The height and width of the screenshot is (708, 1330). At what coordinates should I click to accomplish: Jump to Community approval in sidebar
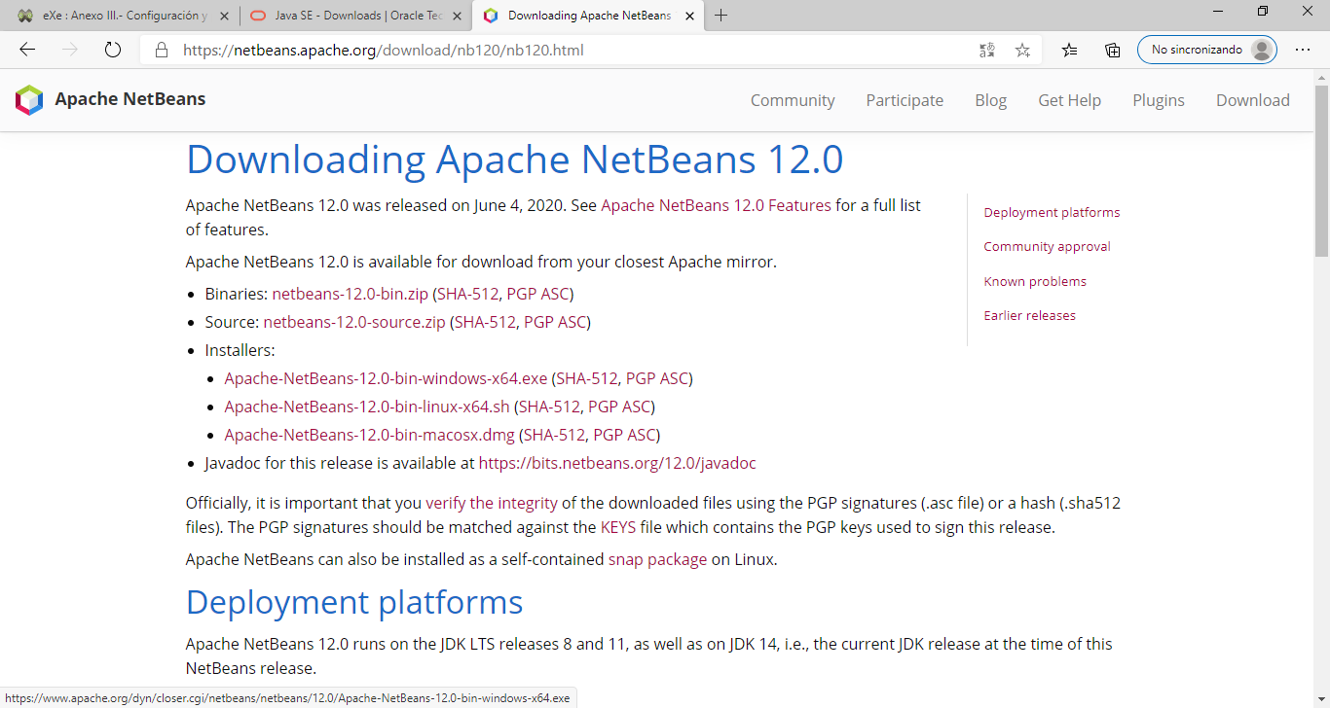click(1047, 246)
